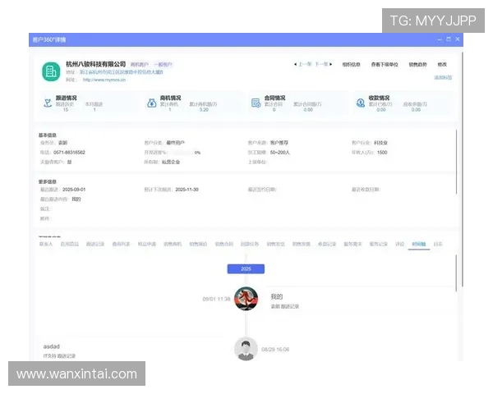Click the follow-up history count 15
Screen dimensions: 493x394
[66, 110]
